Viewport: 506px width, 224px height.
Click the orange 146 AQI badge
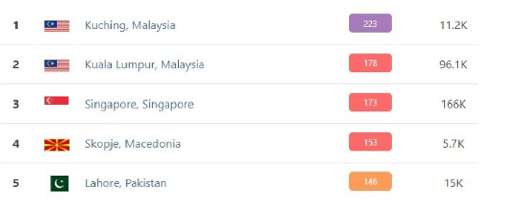click(x=370, y=181)
